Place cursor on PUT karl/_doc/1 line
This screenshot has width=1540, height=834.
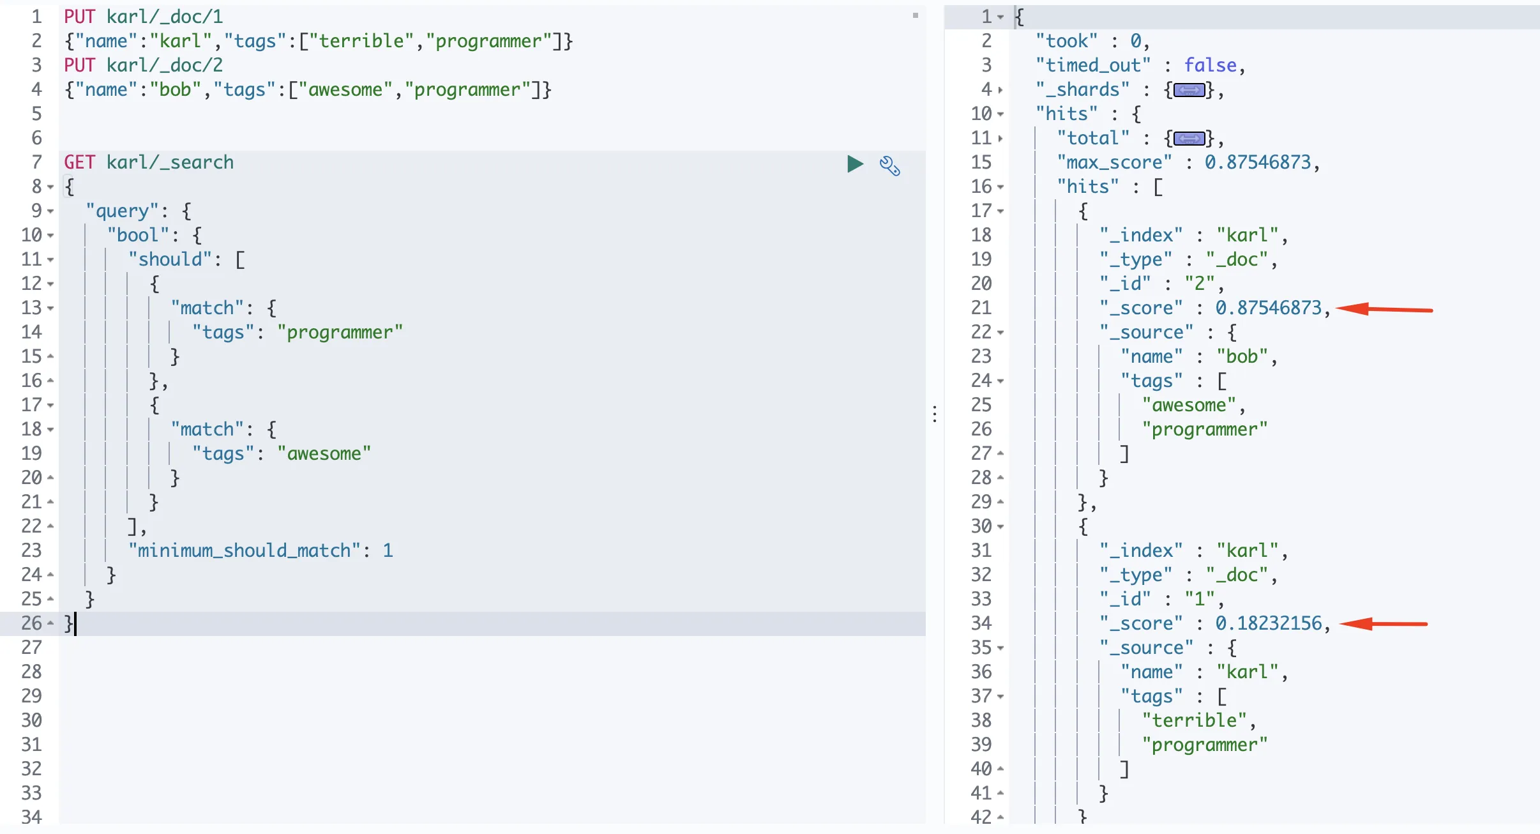point(144,17)
